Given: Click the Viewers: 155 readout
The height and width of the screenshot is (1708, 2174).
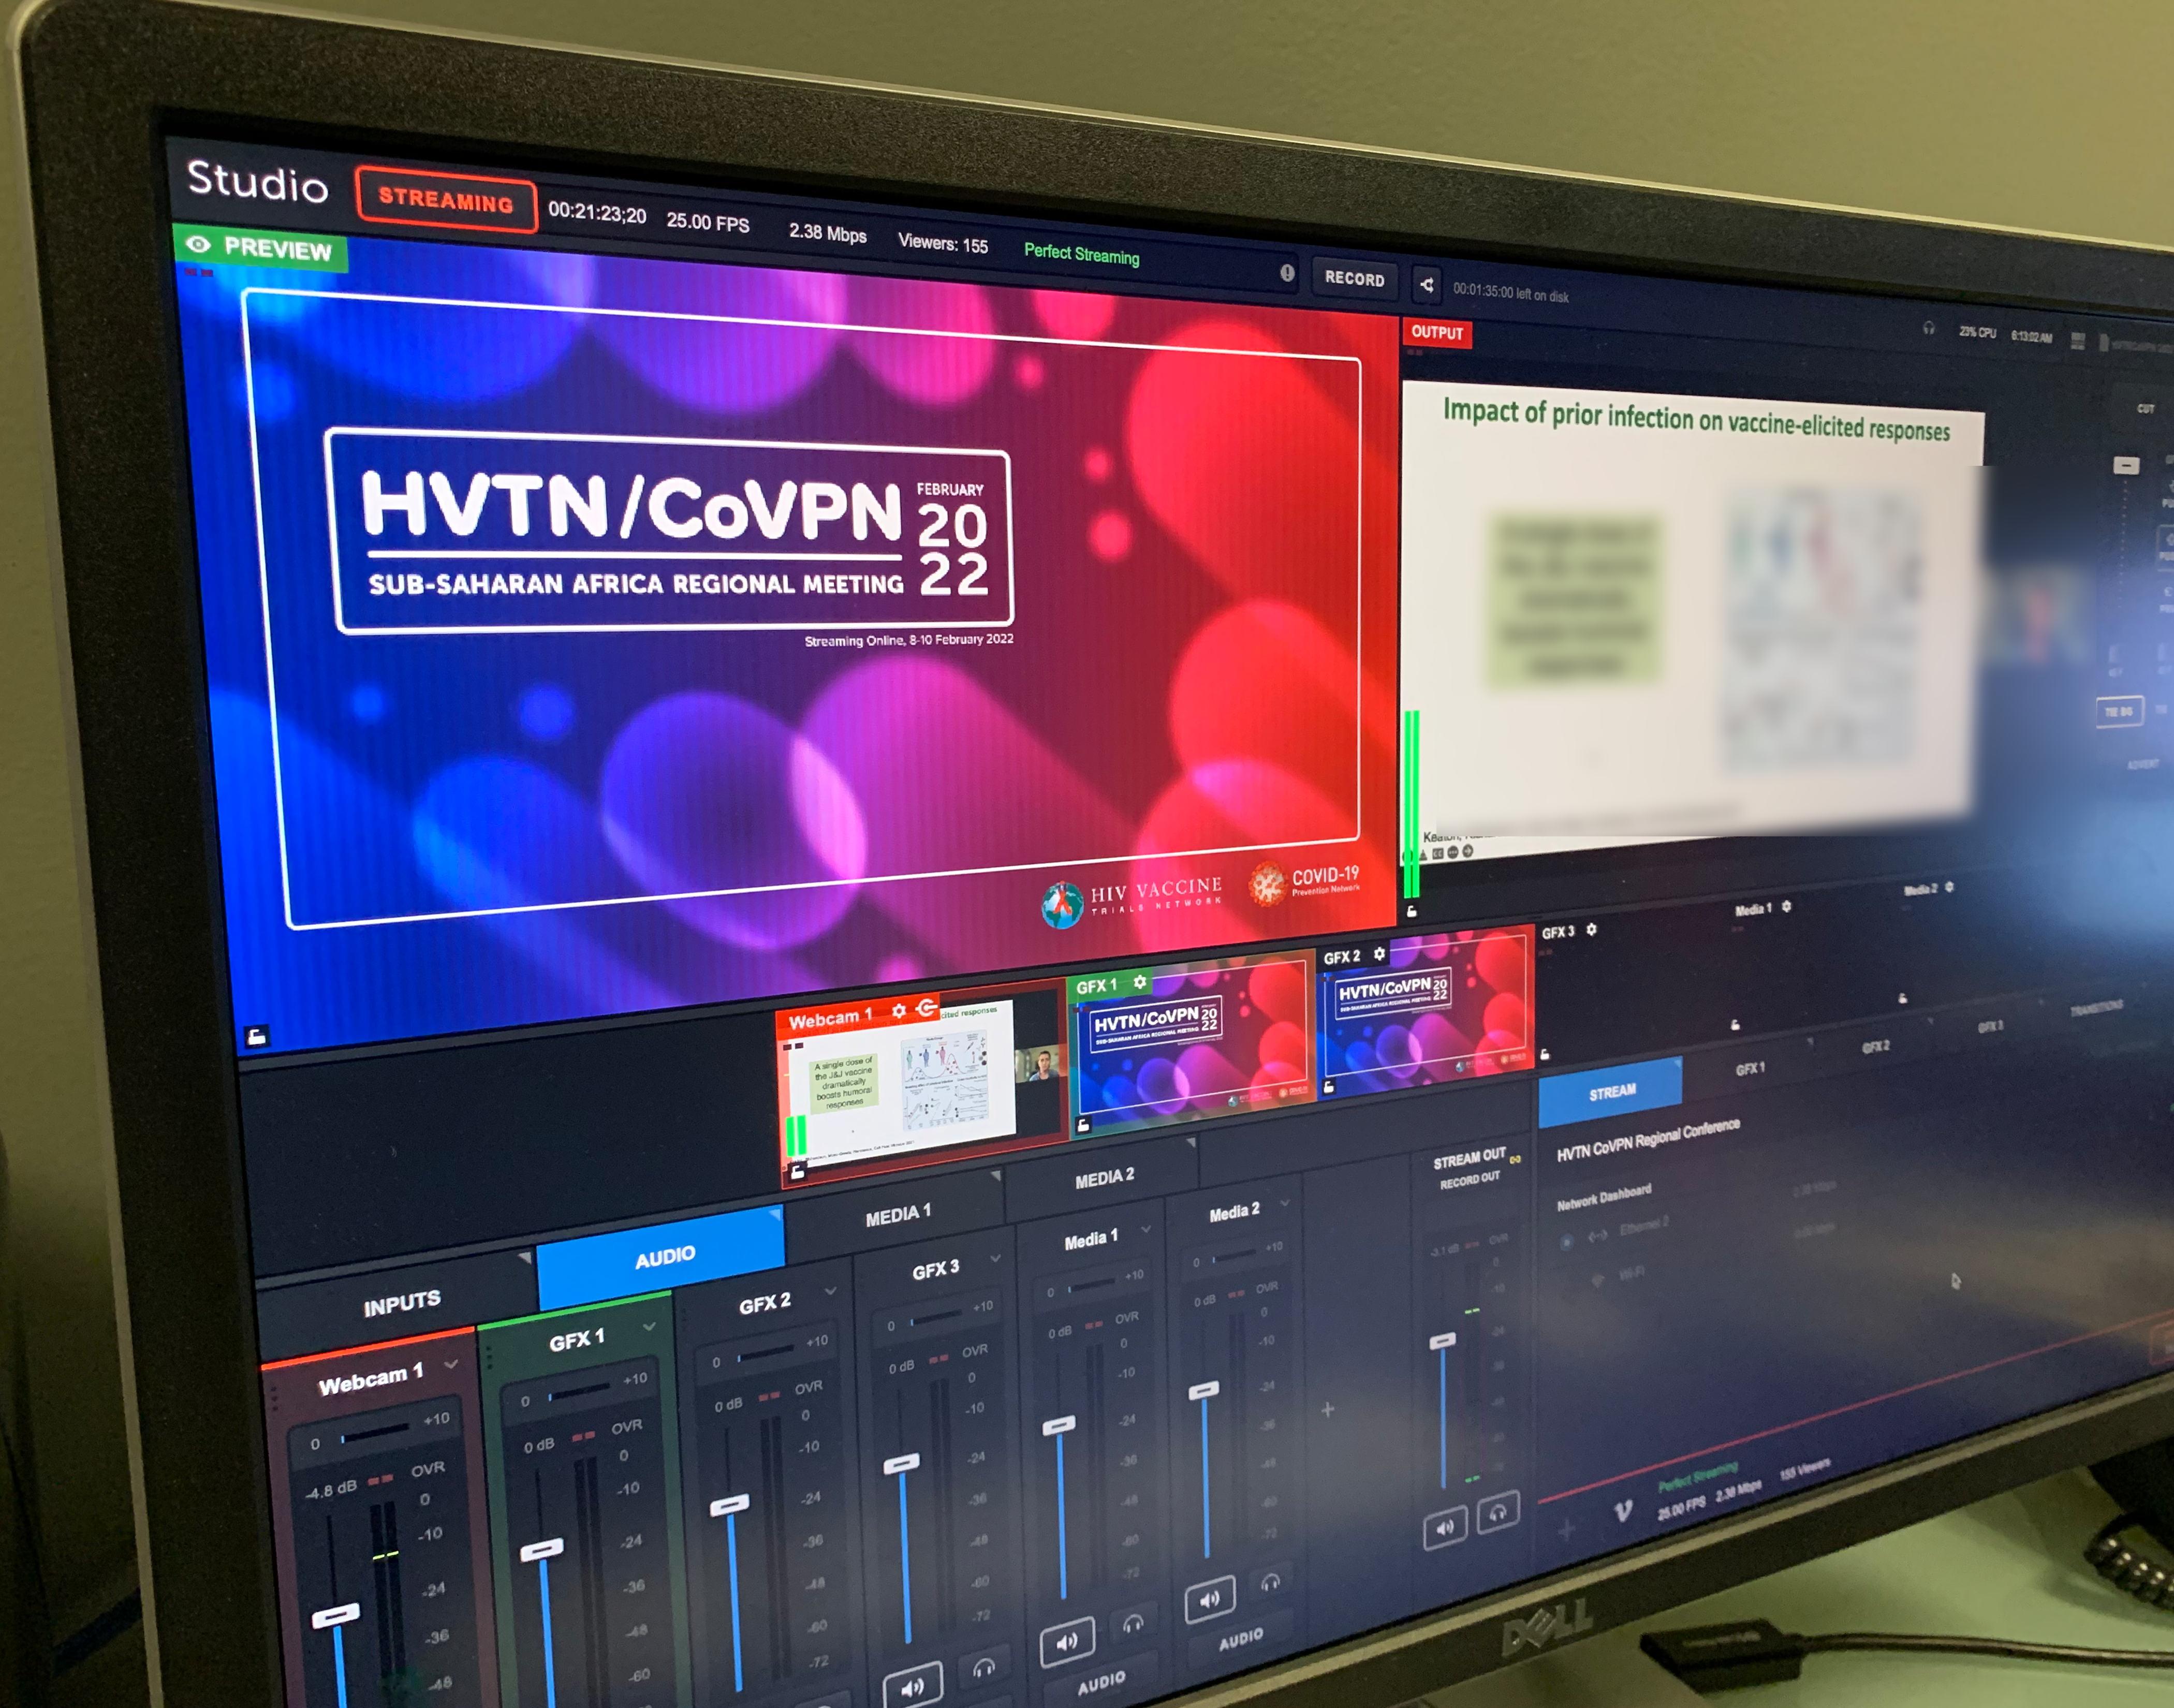Looking at the screenshot, I should pos(942,243).
